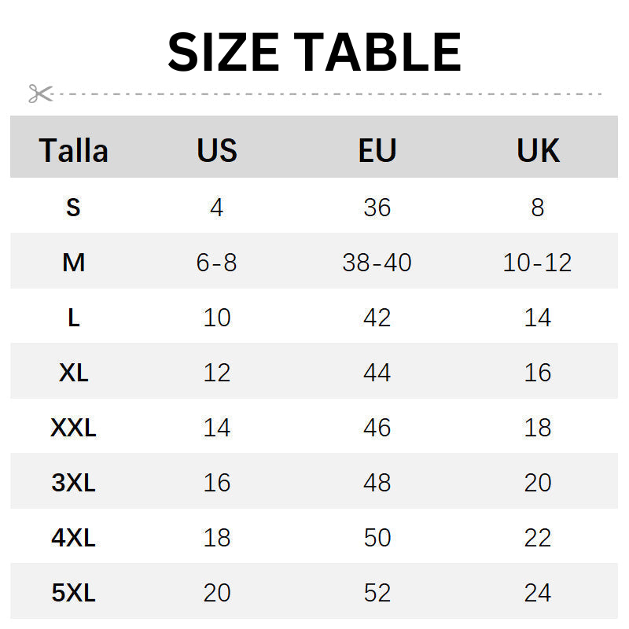Click the XL size row label
Viewport: 629px width, 629px height.
click(x=73, y=373)
